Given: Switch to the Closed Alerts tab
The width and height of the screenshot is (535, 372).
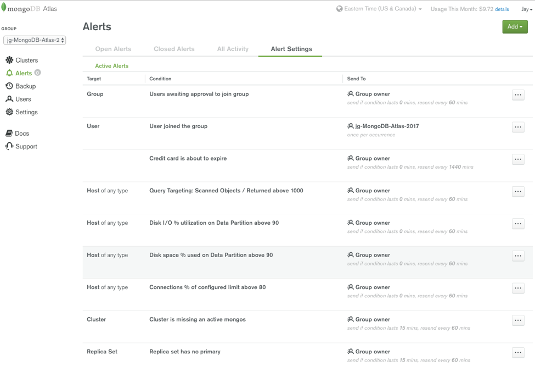Looking at the screenshot, I should pyautogui.click(x=174, y=49).
